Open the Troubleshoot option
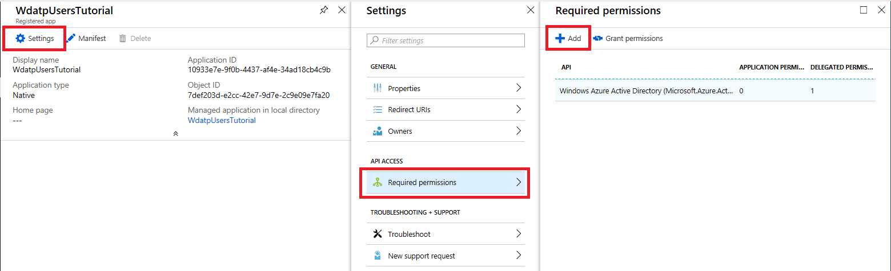The width and height of the screenshot is (891, 271). (x=409, y=234)
